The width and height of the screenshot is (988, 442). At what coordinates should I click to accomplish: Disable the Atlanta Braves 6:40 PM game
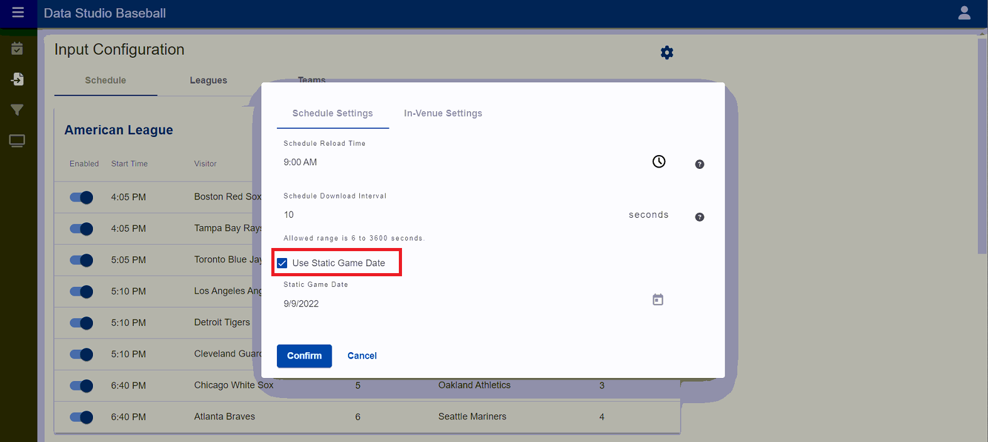click(x=82, y=417)
